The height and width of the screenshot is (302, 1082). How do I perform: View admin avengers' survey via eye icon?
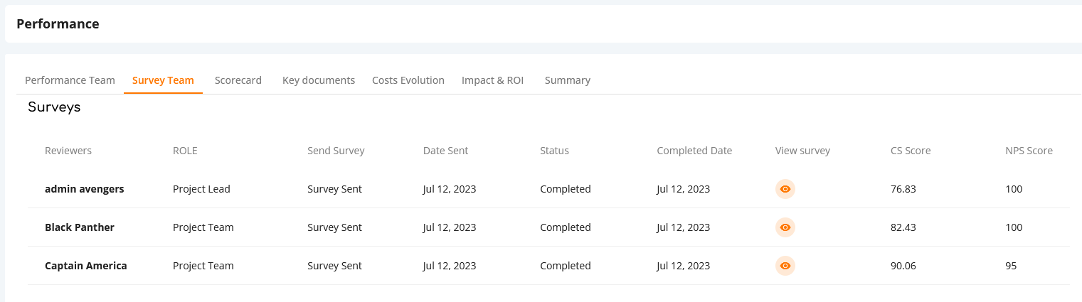pyautogui.click(x=785, y=189)
